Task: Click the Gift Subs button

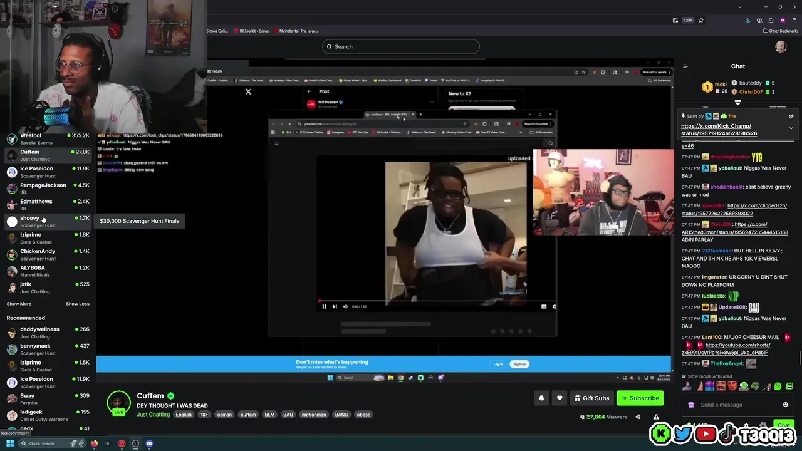Action: (x=591, y=398)
